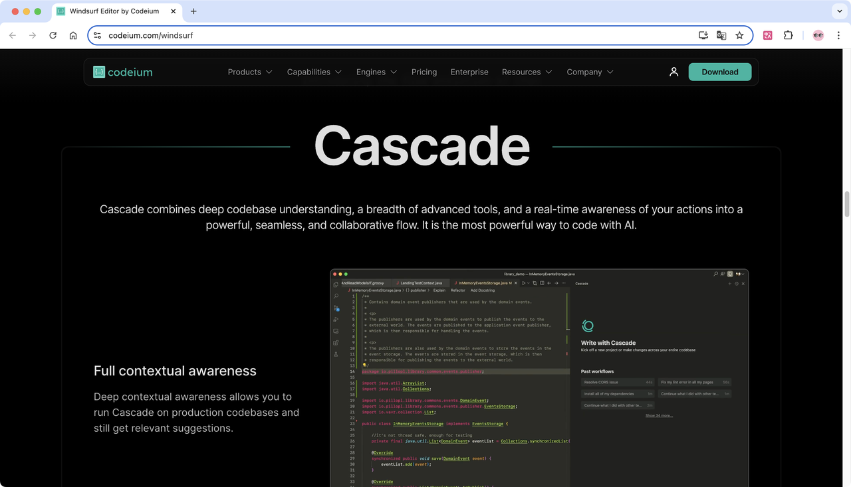Screen dimensions: 851x487
Task: Click the Codeium logo
Action: click(123, 72)
